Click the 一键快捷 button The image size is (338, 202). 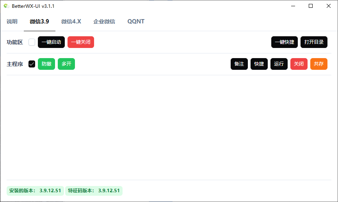(285, 42)
